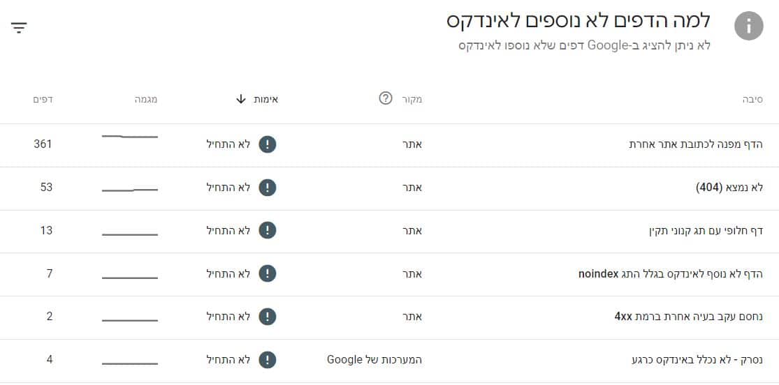
Task: Click the מגמה column header
Action: [x=146, y=99]
